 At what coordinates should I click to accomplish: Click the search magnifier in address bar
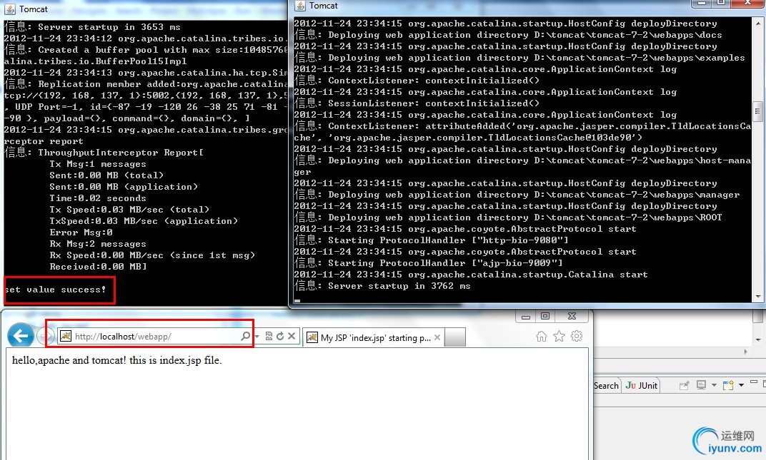(x=245, y=336)
